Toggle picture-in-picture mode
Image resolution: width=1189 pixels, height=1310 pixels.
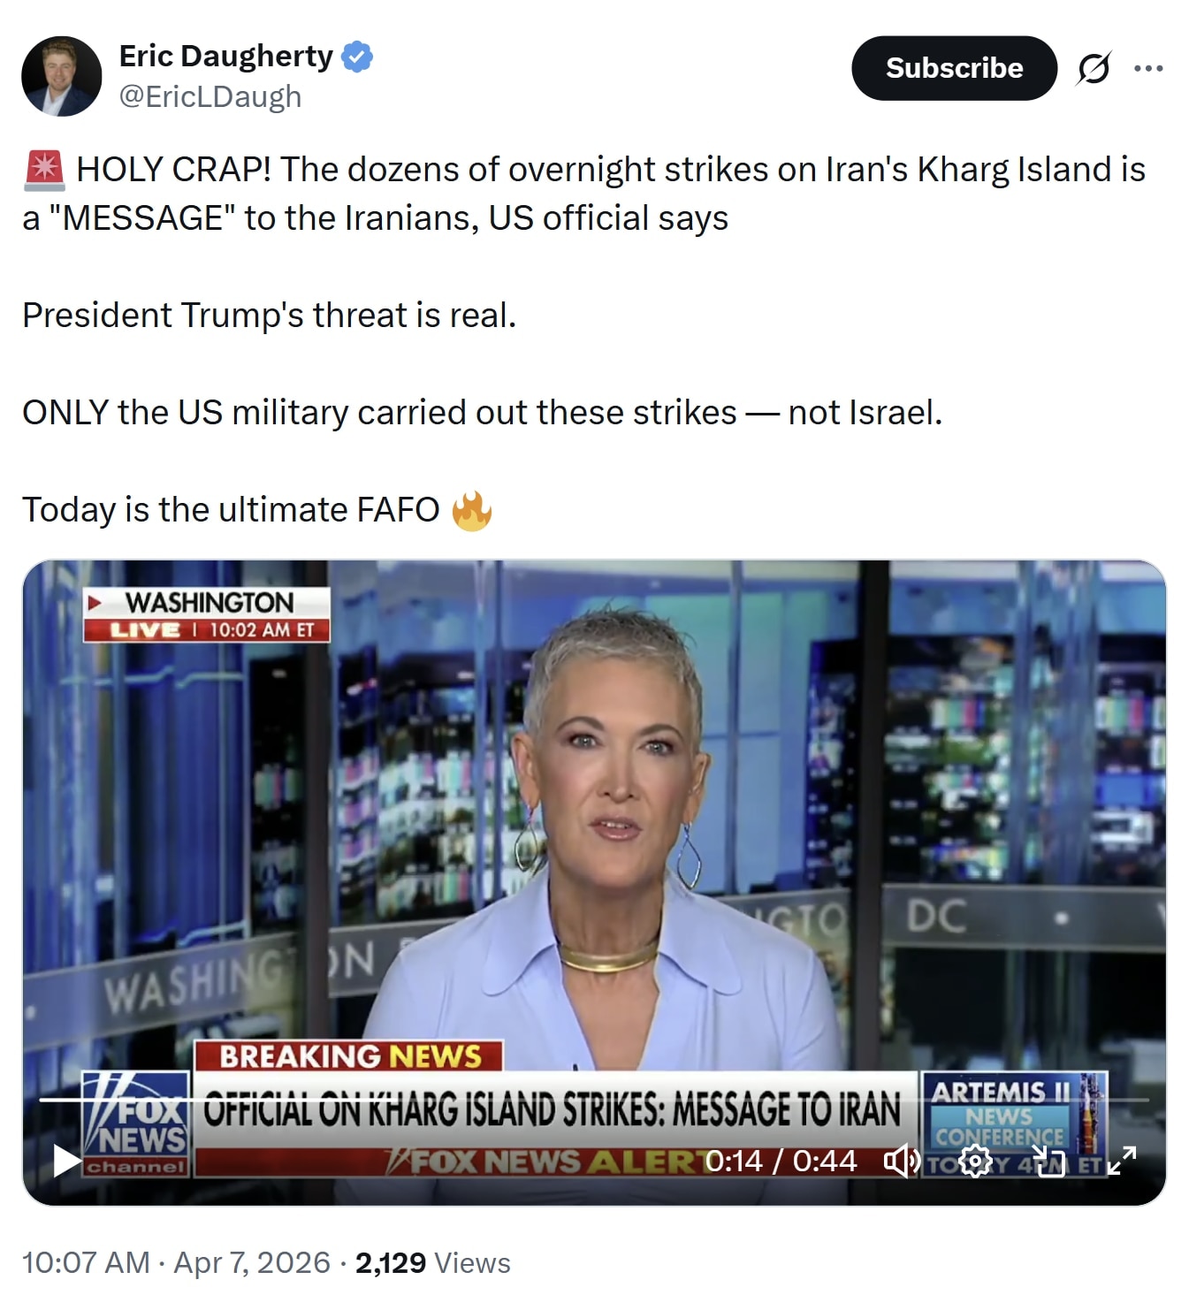pyautogui.click(x=1049, y=1161)
